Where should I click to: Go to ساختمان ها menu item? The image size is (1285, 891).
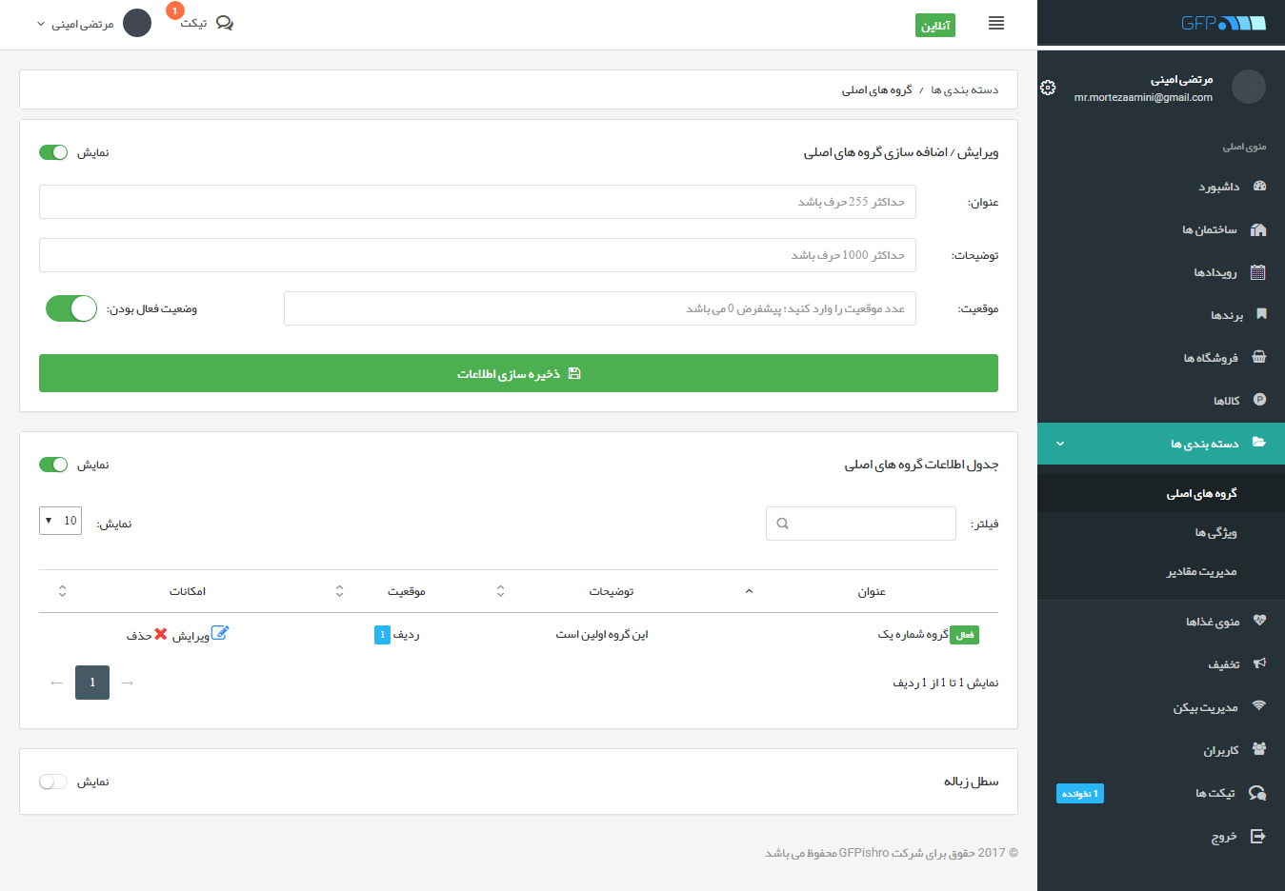(x=1161, y=229)
